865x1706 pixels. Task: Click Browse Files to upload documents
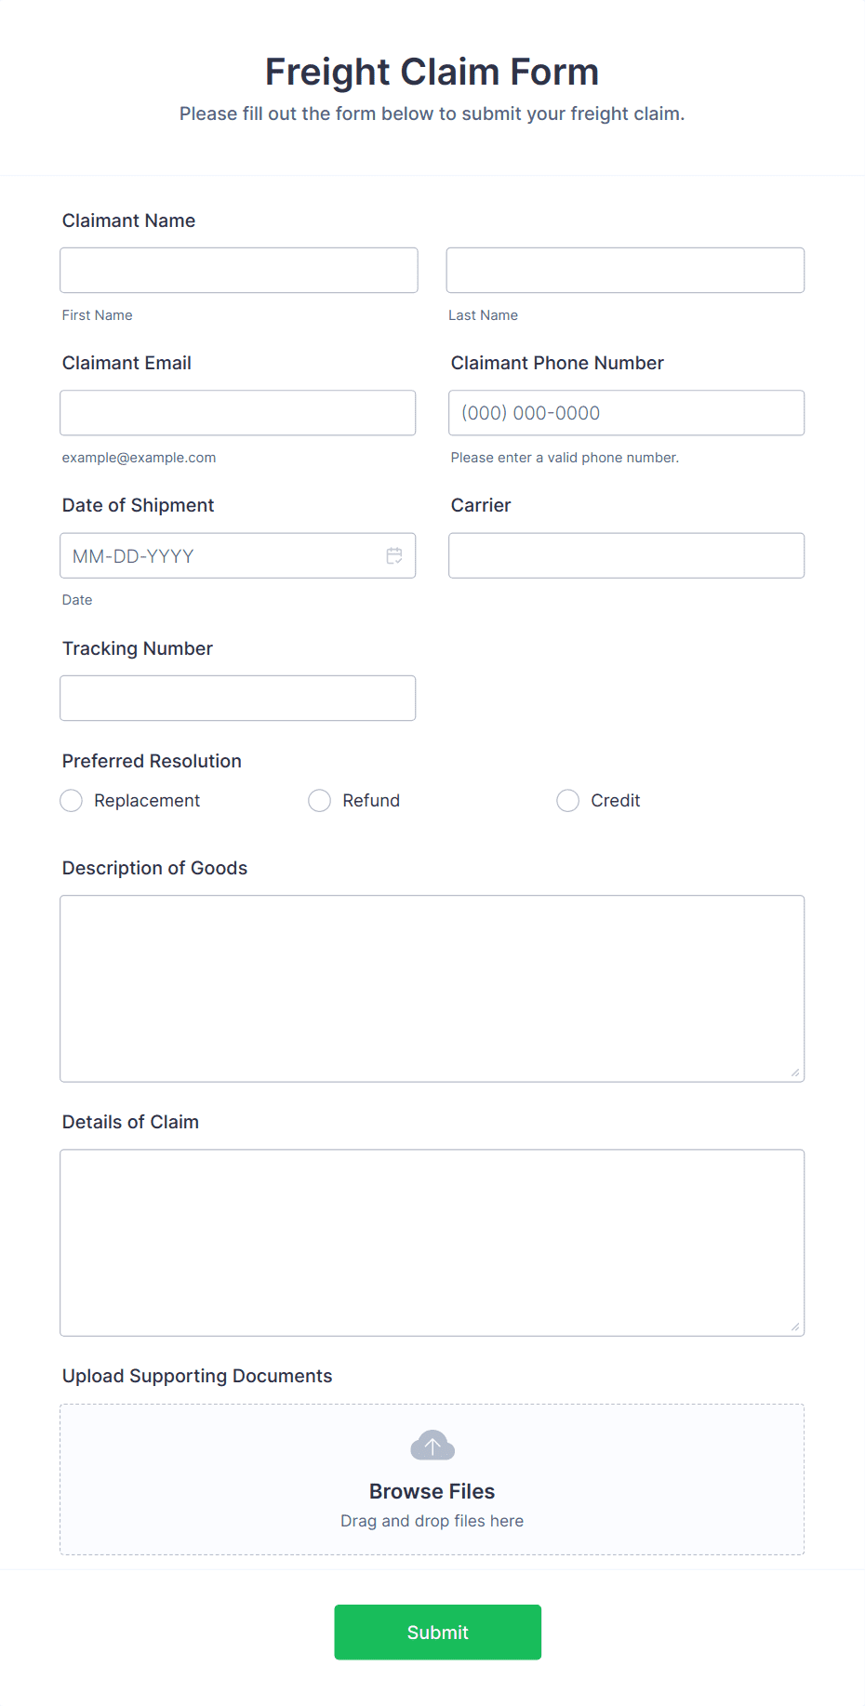[x=432, y=1490]
